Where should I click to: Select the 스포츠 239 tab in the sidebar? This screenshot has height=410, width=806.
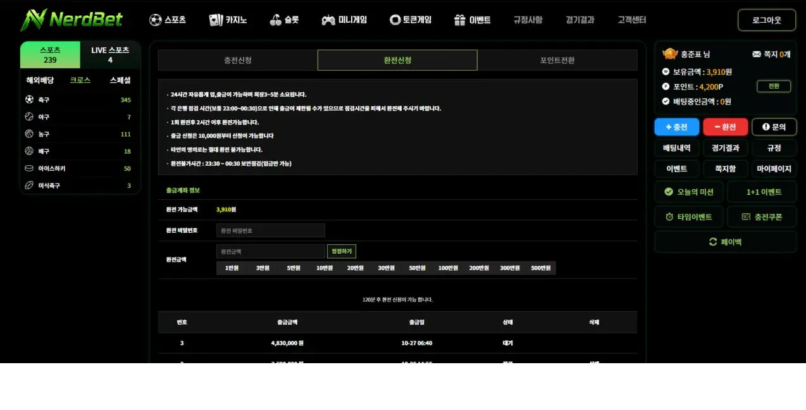(x=50, y=55)
